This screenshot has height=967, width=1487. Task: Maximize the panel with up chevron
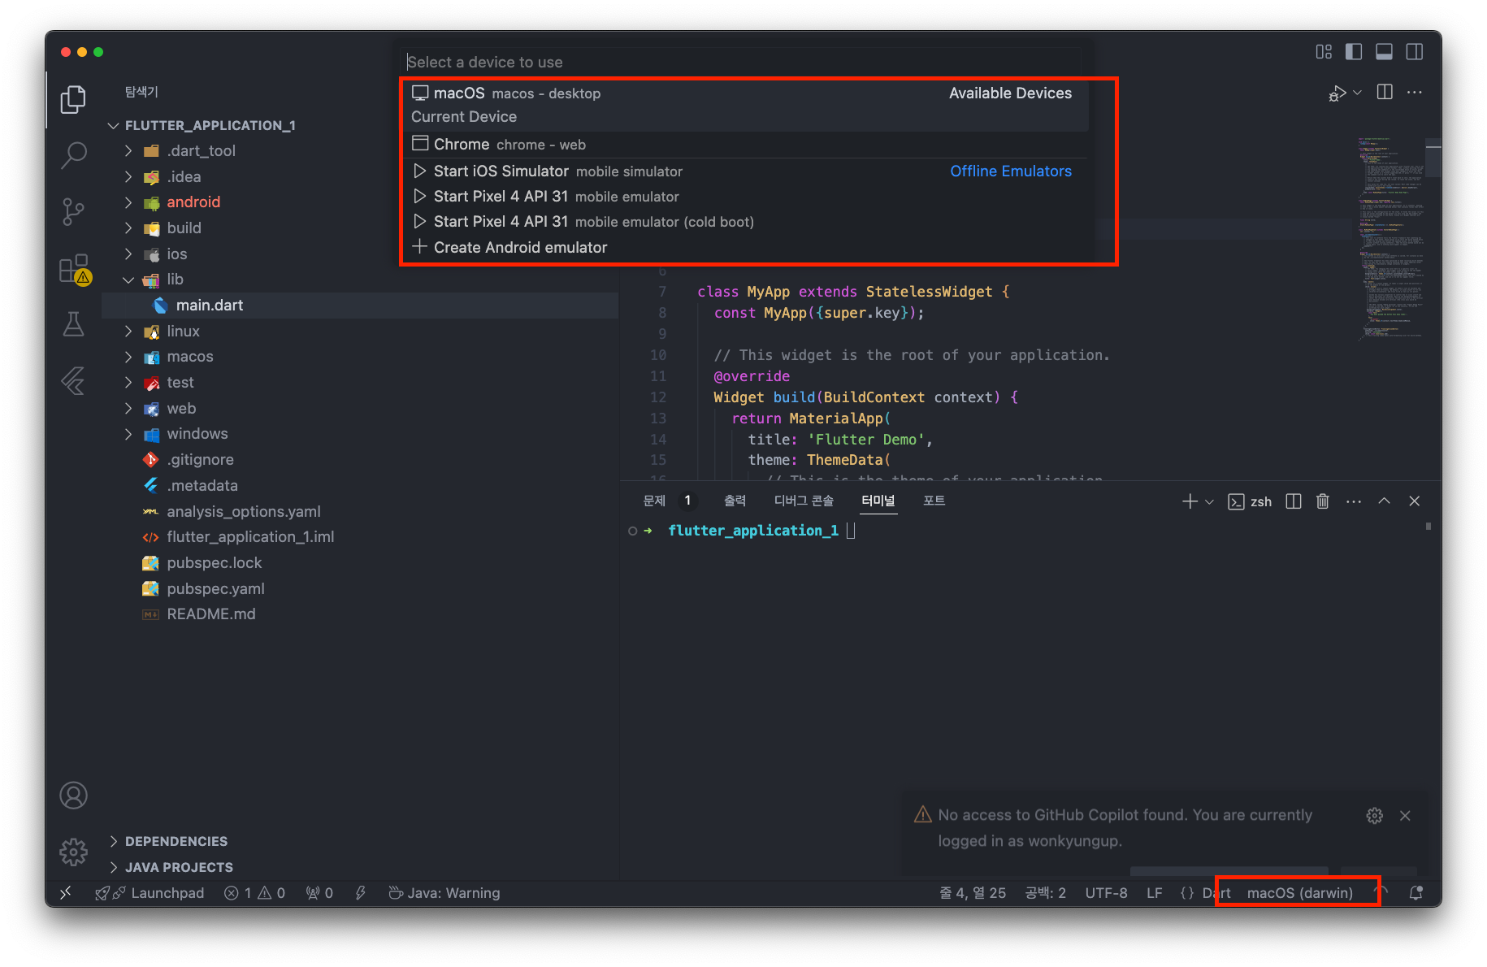[1384, 501]
